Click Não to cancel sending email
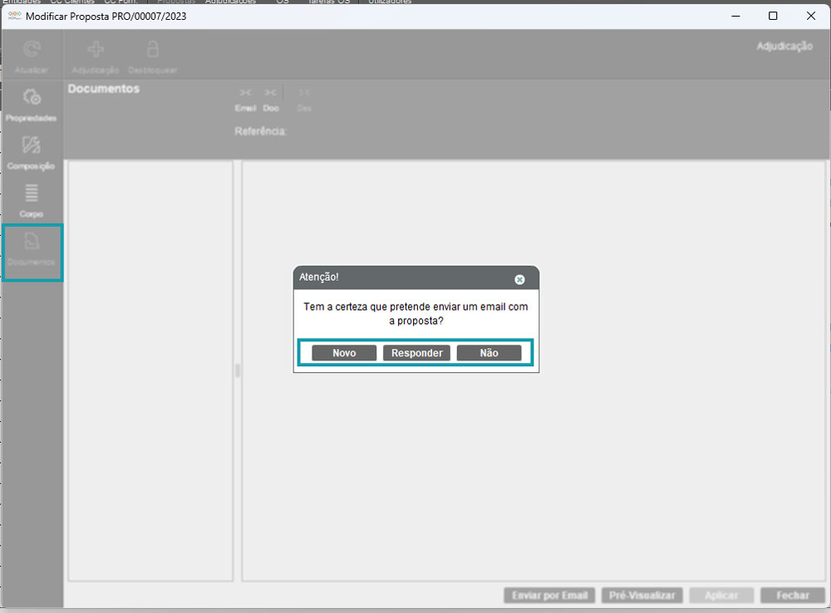Viewport: 831px width, 613px height. coord(489,353)
